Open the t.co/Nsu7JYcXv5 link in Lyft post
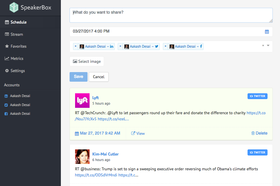This screenshot has width=280, height=186. (256, 113)
